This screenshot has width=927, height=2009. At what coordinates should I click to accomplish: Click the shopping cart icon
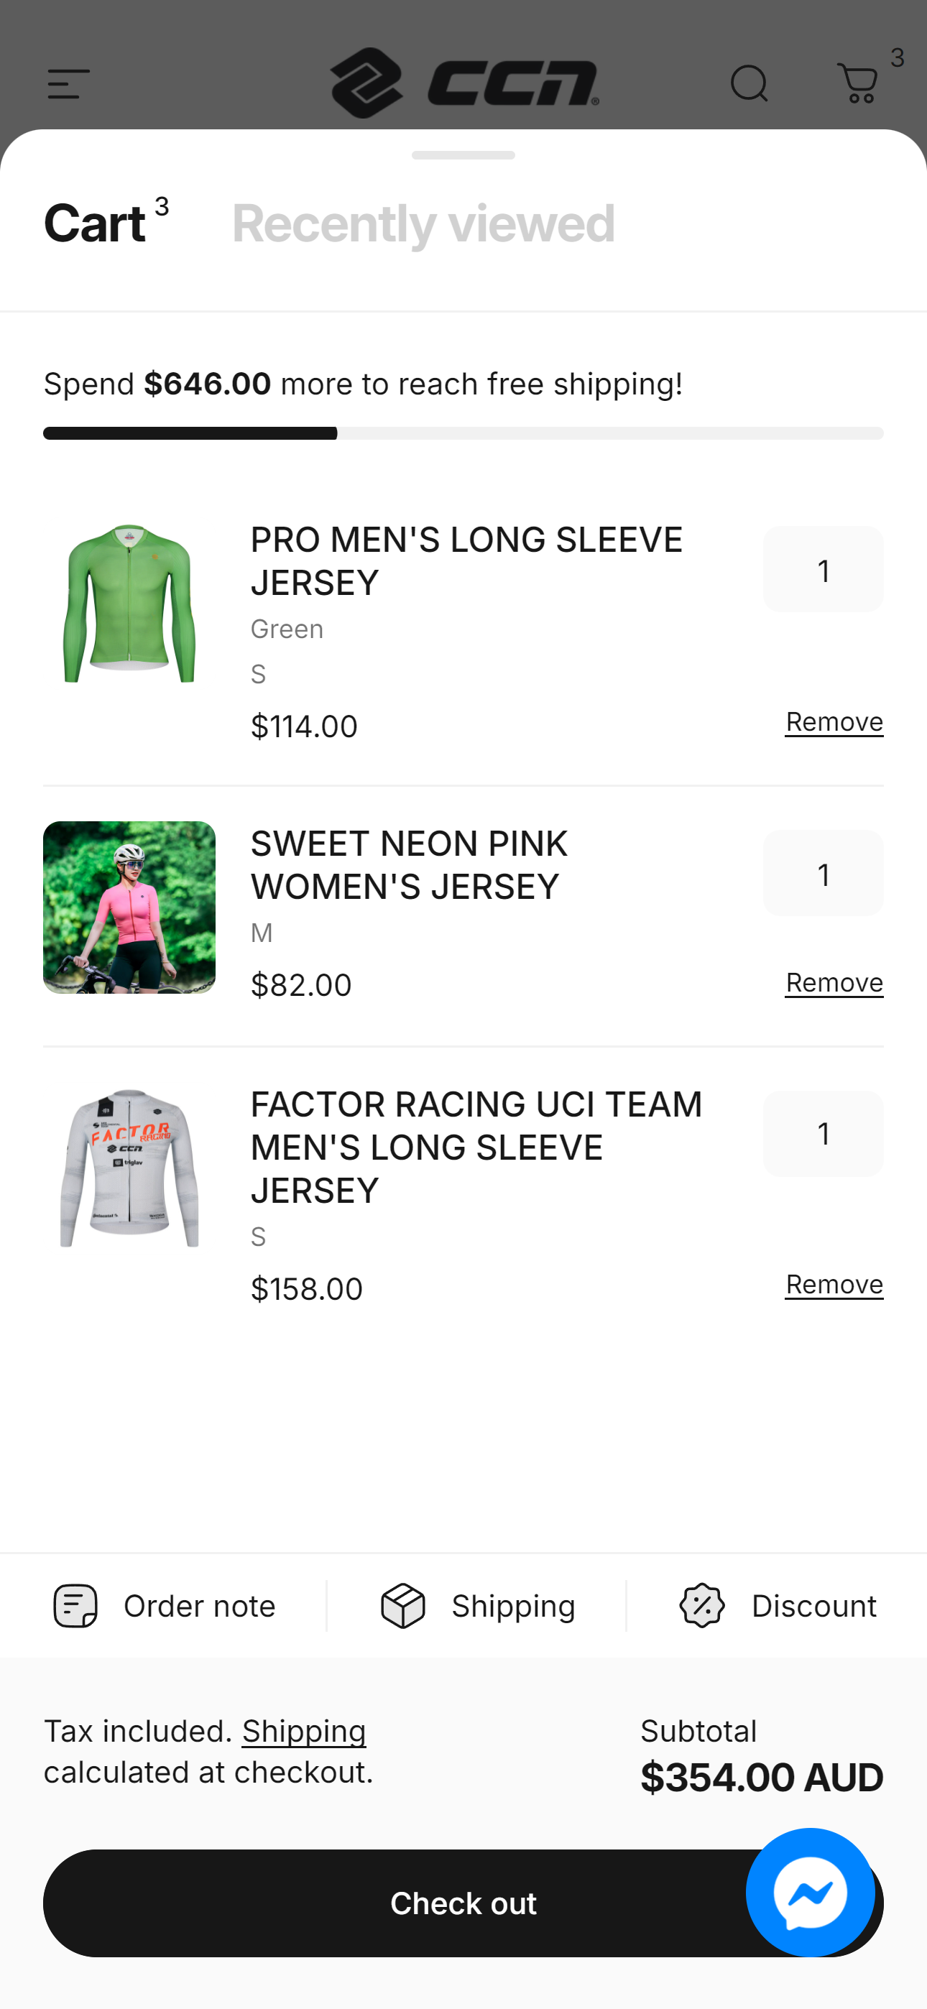click(x=858, y=83)
